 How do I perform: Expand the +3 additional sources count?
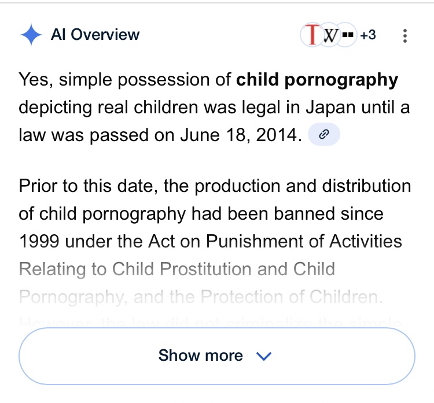(x=367, y=35)
